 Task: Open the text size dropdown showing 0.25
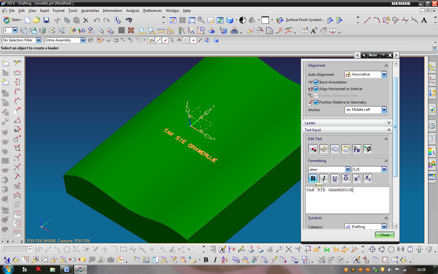[x=369, y=169]
